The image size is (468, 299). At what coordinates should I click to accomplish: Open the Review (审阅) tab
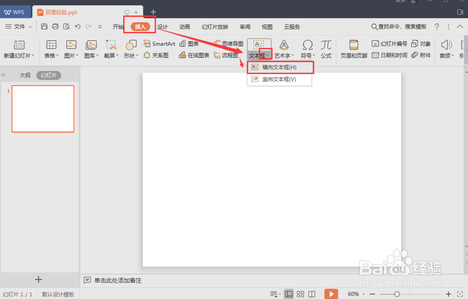coord(245,27)
